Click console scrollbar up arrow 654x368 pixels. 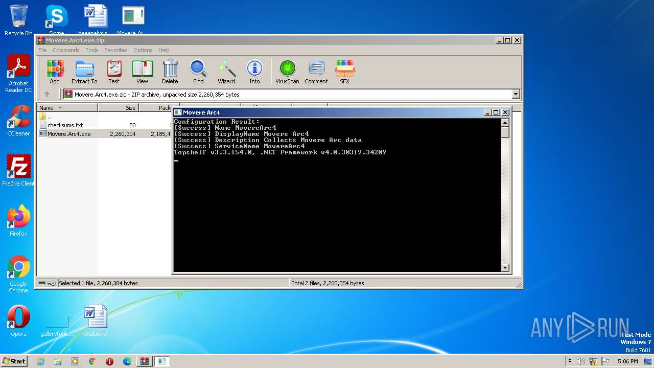pyautogui.click(x=505, y=123)
